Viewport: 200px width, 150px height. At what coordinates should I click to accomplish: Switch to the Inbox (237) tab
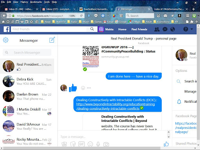point(58,9)
